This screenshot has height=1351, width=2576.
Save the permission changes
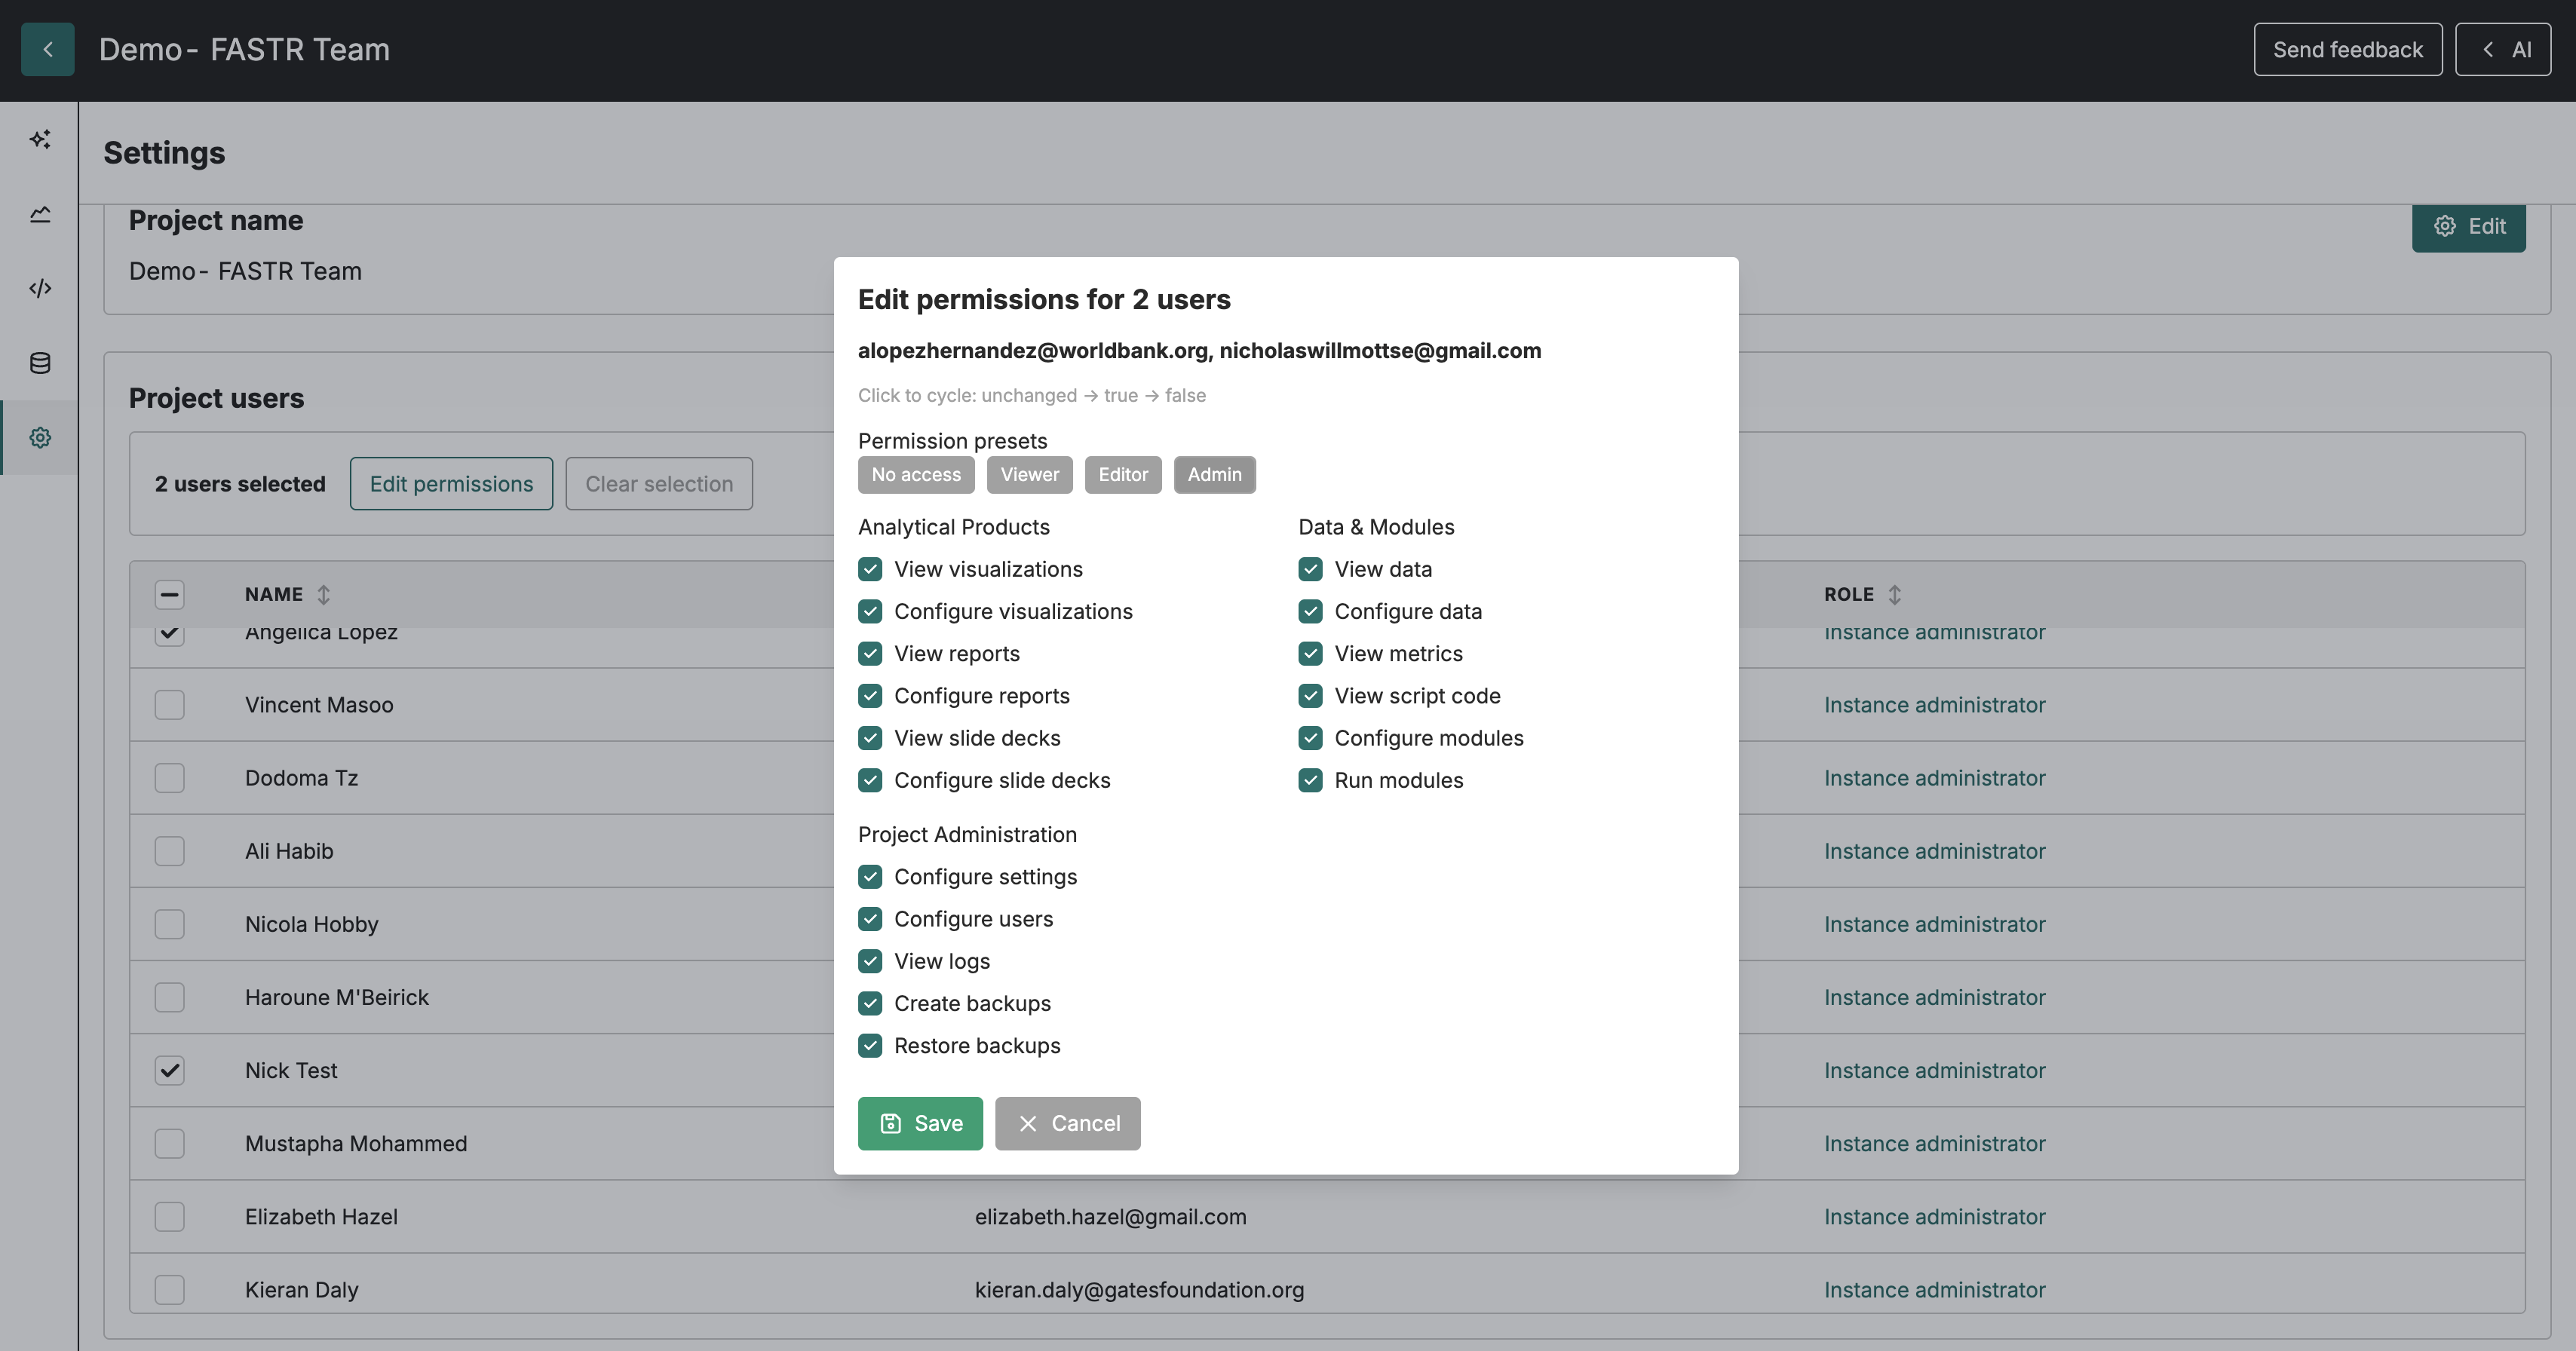(x=920, y=1123)
